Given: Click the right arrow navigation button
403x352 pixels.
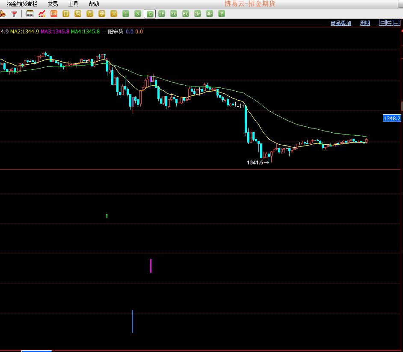Looking at the screenshot, I should (390, 23).
